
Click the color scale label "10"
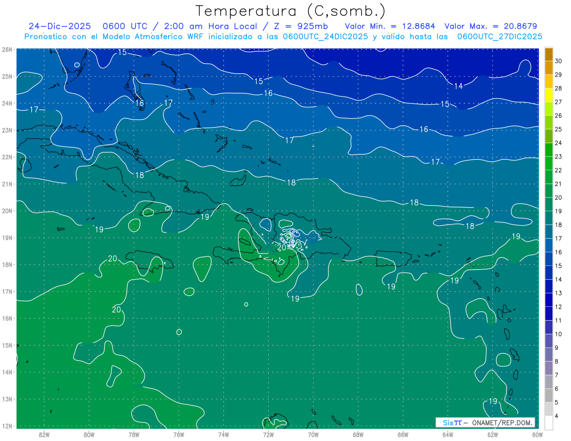click(x=558, y=334)
